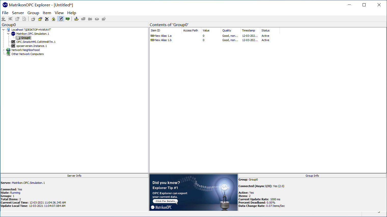Click the Delete Group toolbar icon
Image resolution: width=387 pixels, height=217 pixels.
point(47,19)
